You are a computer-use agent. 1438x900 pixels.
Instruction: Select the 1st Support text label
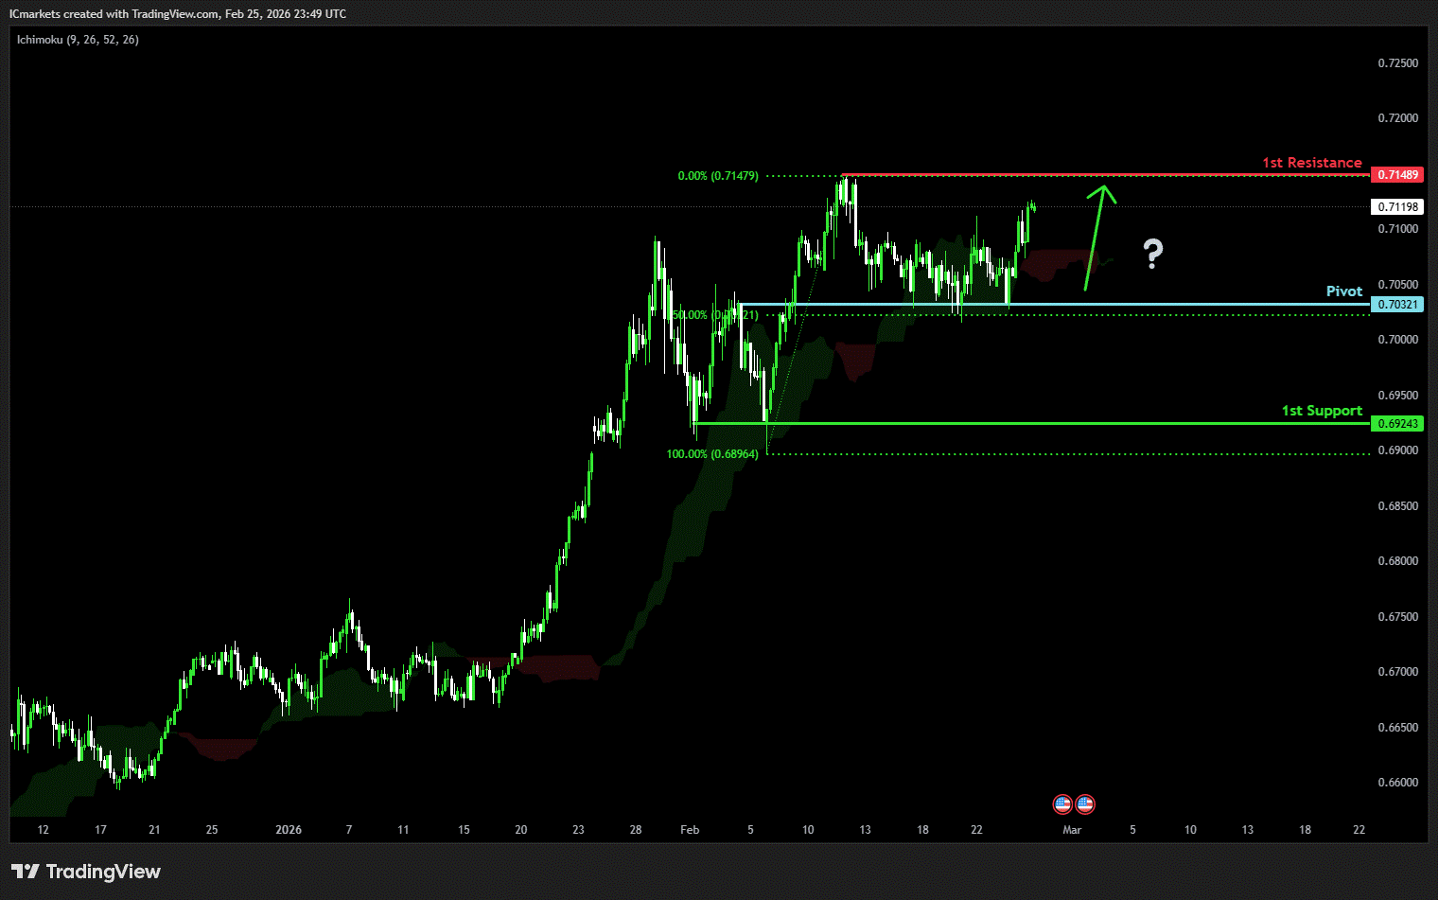(x=1321, y=411)
